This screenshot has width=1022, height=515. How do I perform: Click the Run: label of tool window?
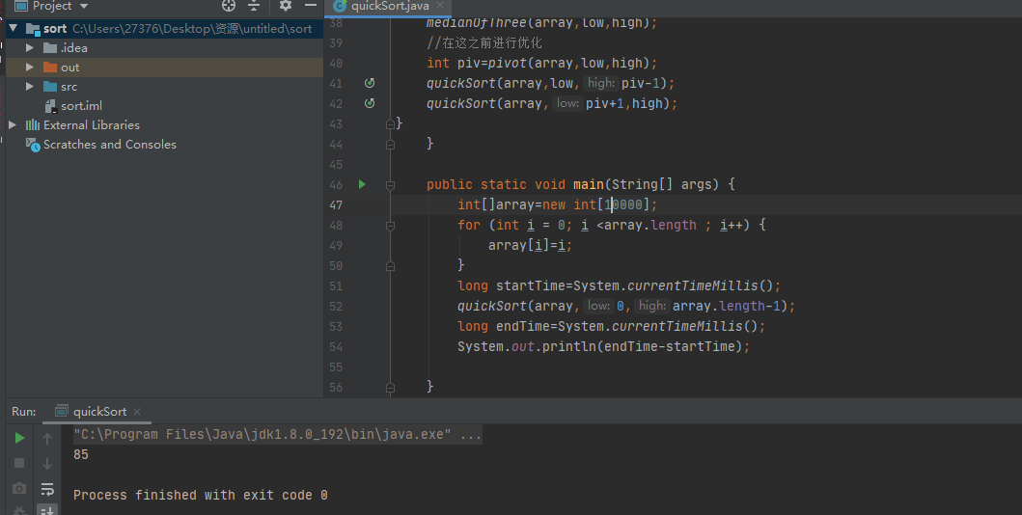pyautogui.click(x=23, y=412)
